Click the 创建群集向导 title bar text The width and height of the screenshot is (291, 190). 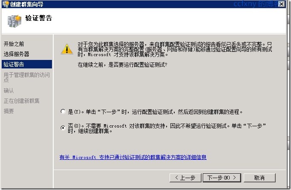pyautogui.click(x=26, y=4)
